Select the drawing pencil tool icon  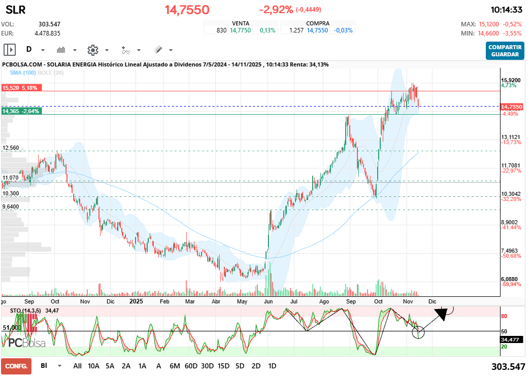[x=158, y=50]
